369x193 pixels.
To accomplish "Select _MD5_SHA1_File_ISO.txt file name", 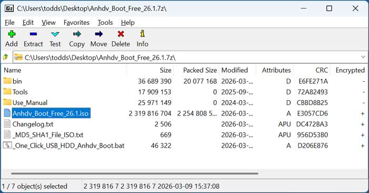I will click(x=48, y=135).
